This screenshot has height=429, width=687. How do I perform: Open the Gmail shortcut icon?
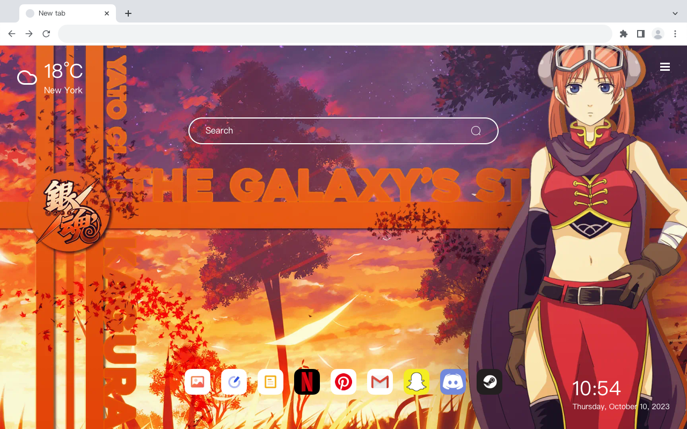(x=380, y=382)
